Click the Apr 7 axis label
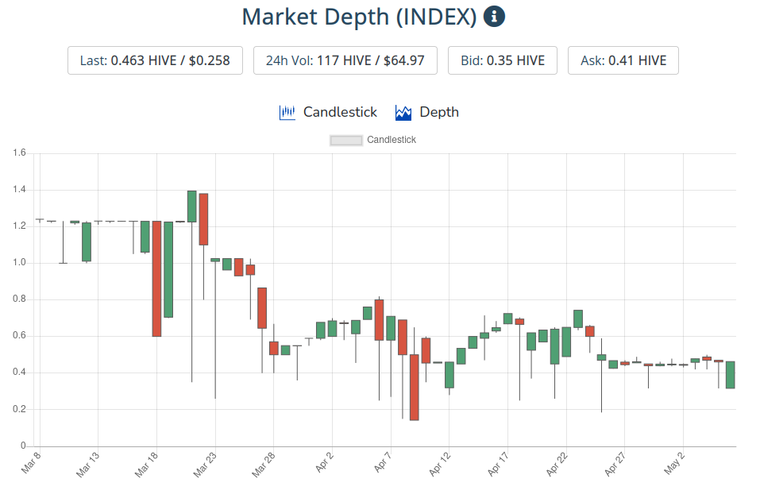 click(x=383, y=462)
